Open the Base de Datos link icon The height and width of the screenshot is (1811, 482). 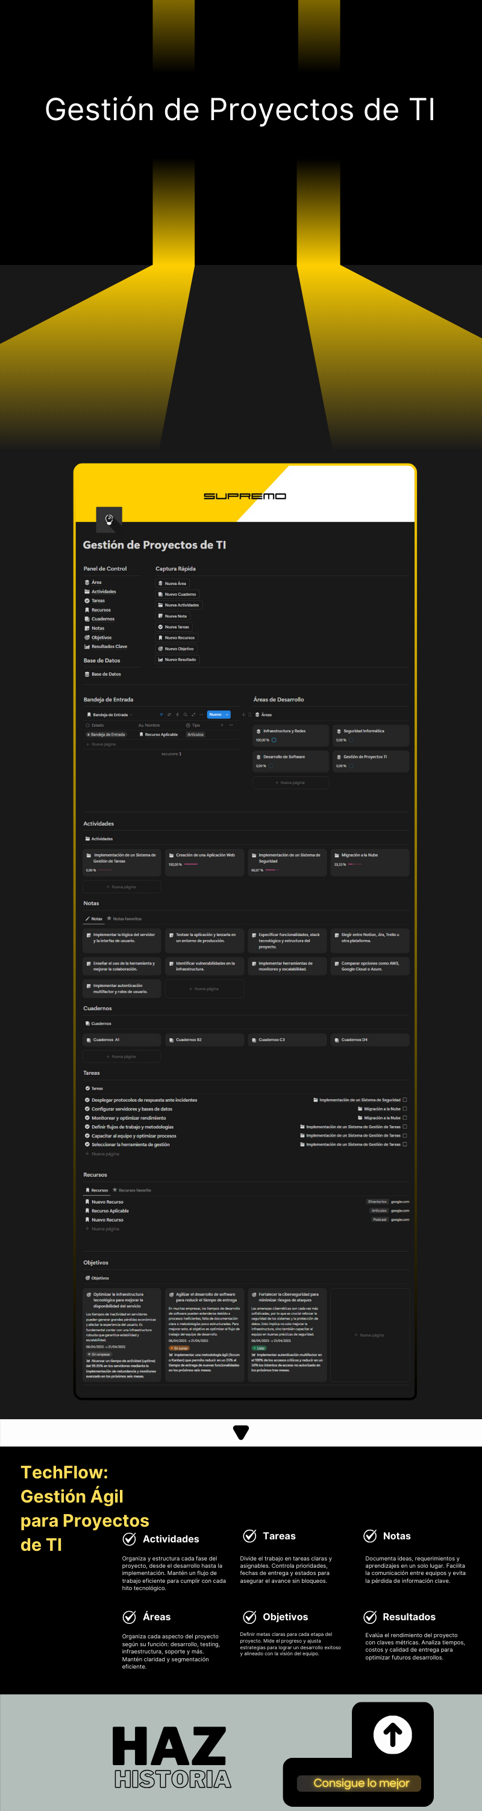coord(87,674)
